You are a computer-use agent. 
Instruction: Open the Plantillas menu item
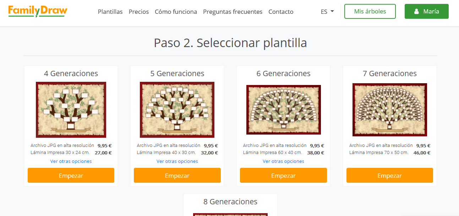[x=110, y=12]
